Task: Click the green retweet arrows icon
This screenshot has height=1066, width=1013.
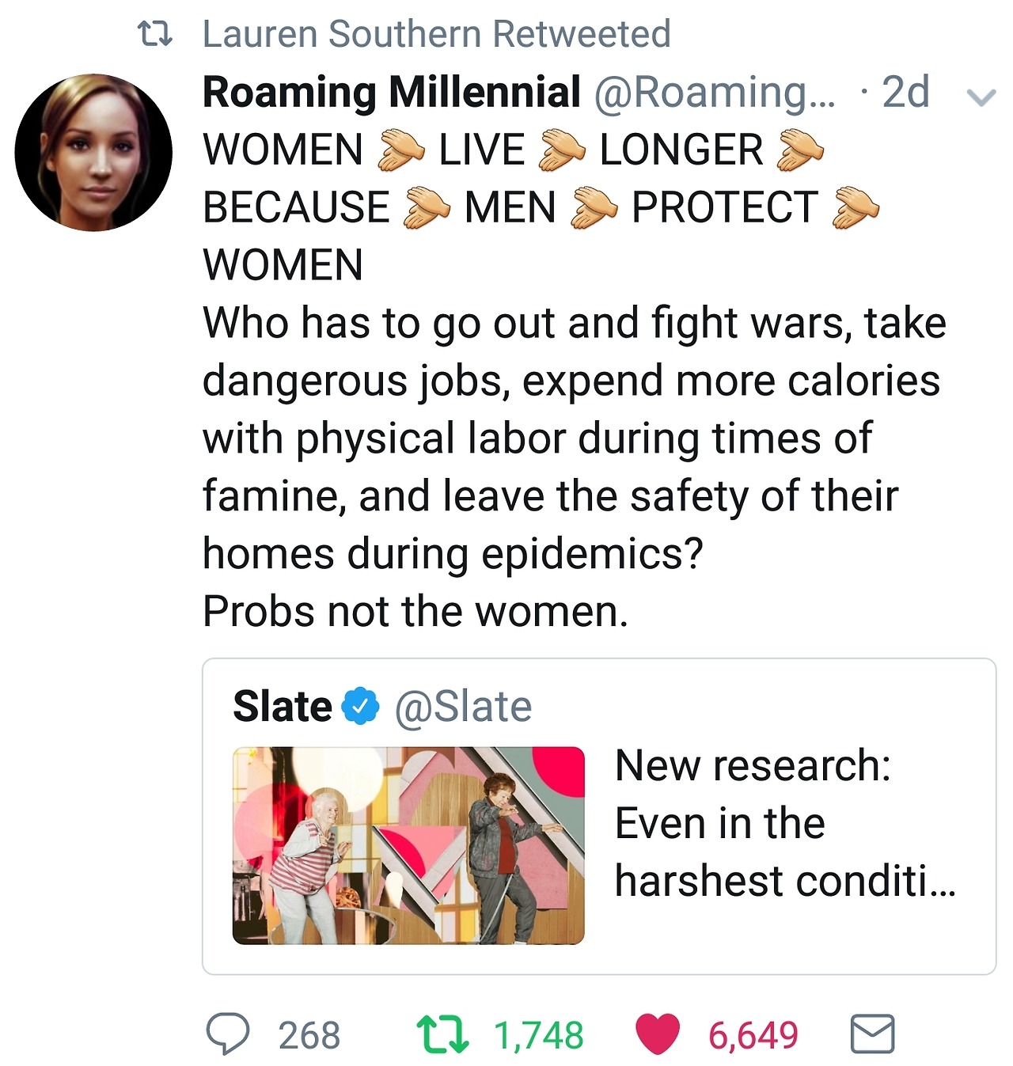Action: pos(443,1034)
